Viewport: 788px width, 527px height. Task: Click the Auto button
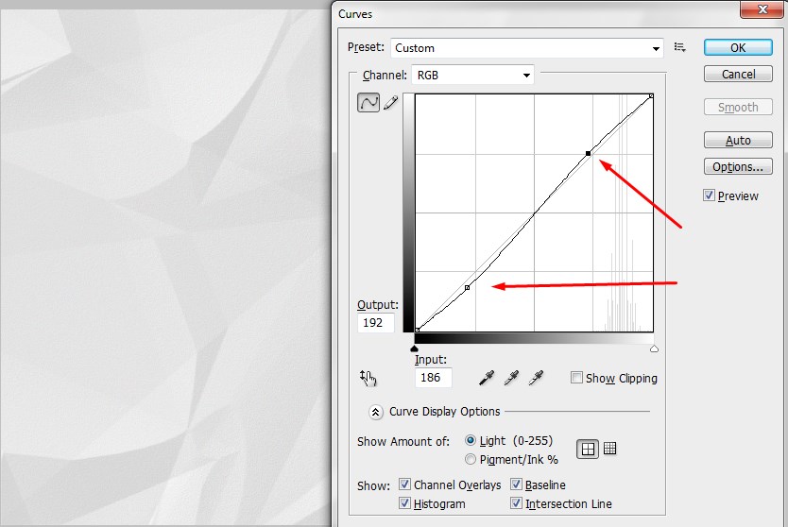(738, 140)
